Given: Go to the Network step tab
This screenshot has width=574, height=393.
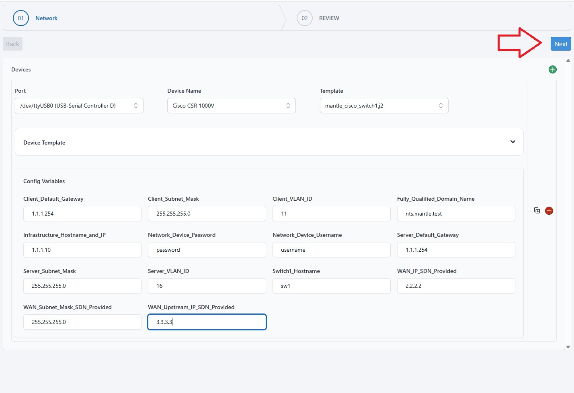Looking at the screenshot, I should point(46,18).
